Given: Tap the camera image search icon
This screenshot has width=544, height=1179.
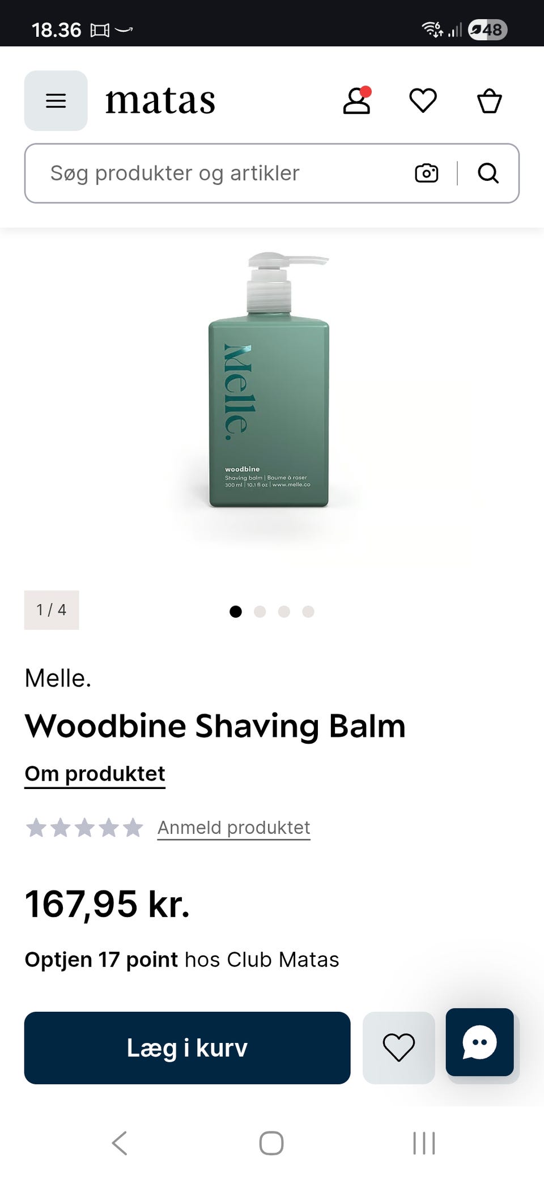Looking at the screenshot, I should 426,173.
